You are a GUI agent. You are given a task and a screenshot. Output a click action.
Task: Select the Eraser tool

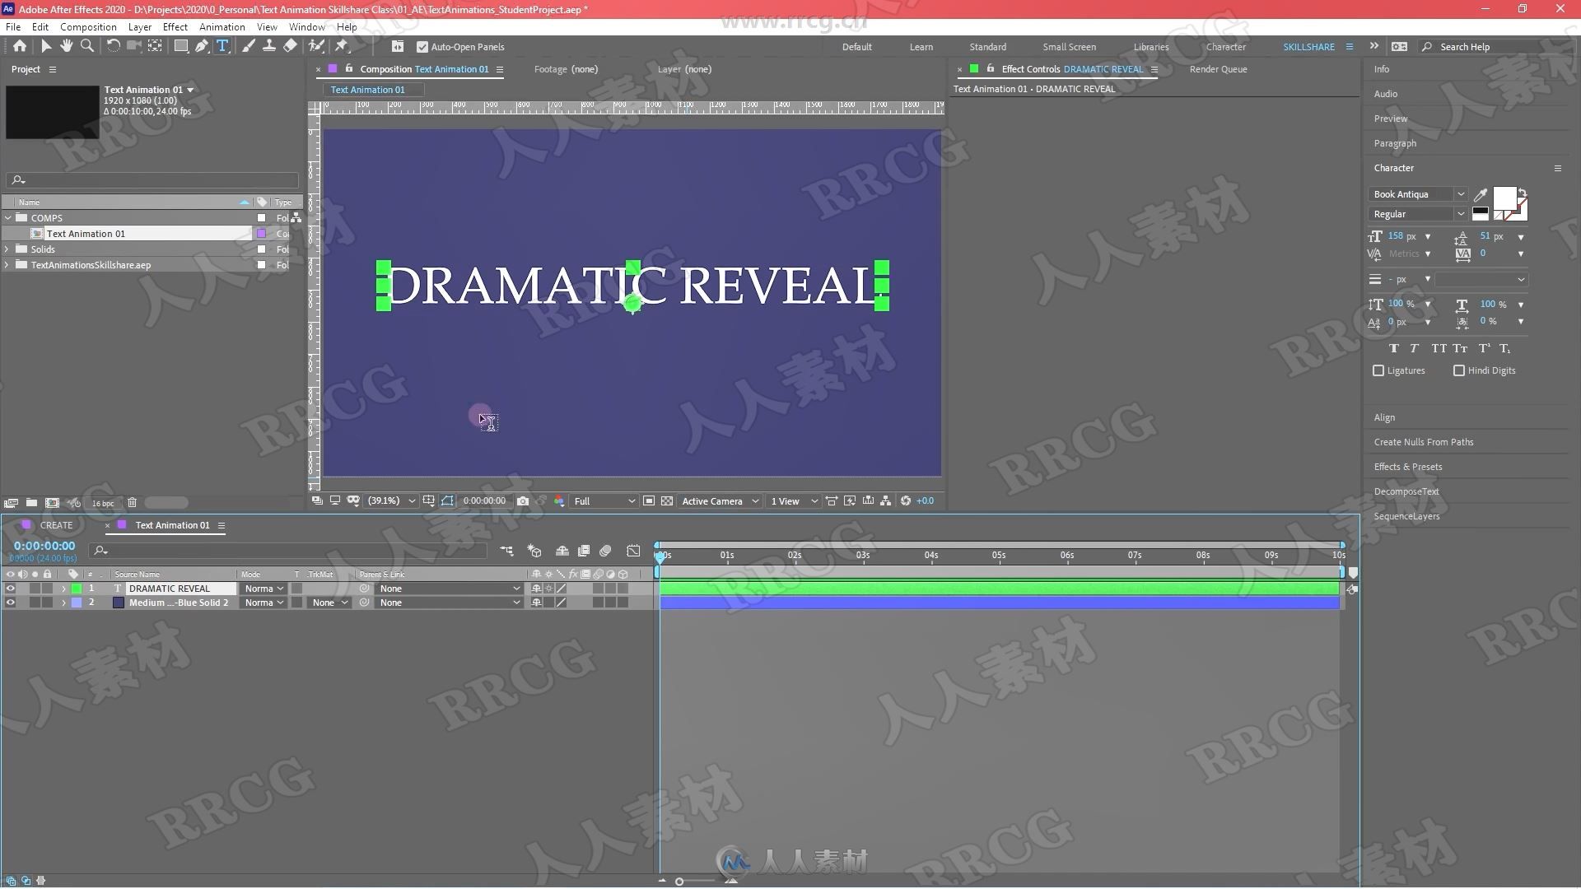tap(290, 46)
